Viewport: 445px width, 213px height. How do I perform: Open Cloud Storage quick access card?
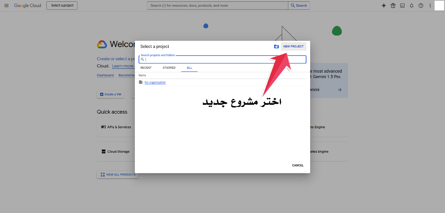(116, 152)
